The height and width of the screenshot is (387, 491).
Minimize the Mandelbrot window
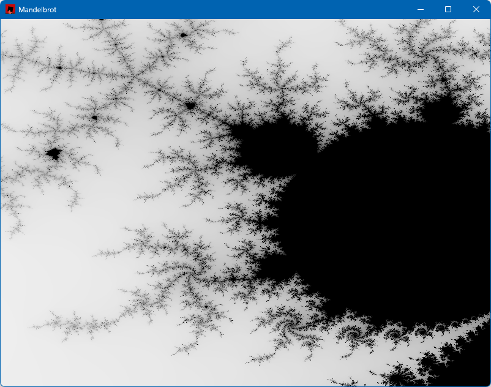(420, 9)
